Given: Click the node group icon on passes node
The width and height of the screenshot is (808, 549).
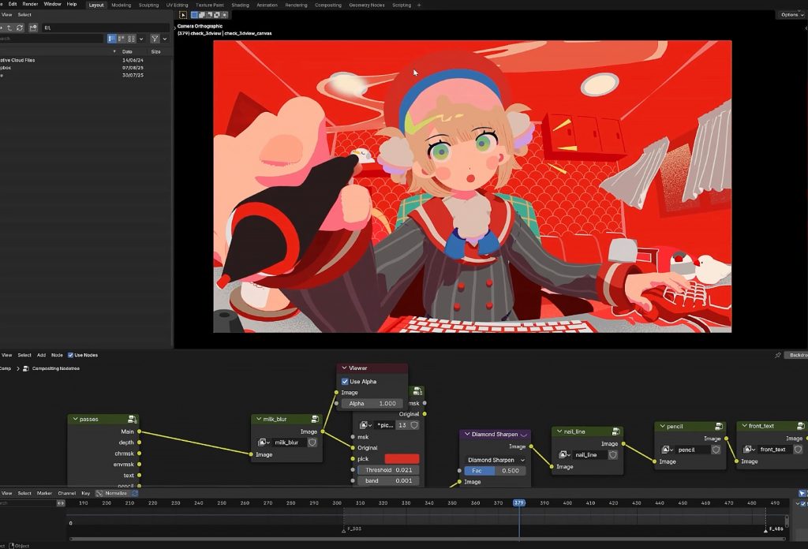Looking at the screenshot, I should pyautogui.click(x=132, y=419).
